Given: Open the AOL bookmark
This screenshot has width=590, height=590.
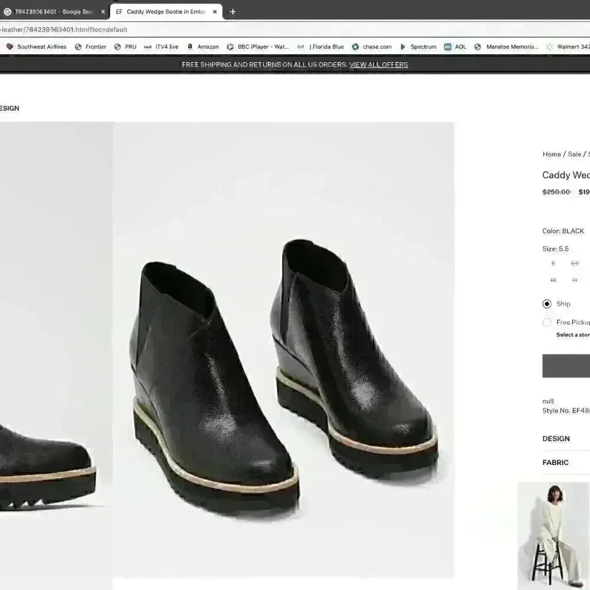Looking at the screenshot, I should click(x=460, y=47).
